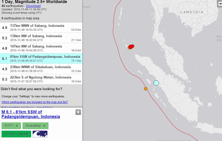Click the tsunami wave icon
Screen dimensions: 222x141
click(40, 134)
